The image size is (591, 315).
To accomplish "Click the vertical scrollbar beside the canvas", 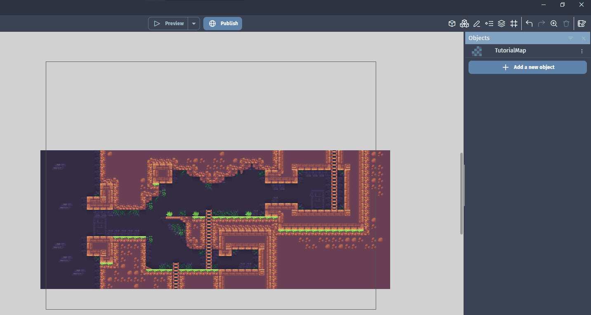I will (x=461, y=193).
